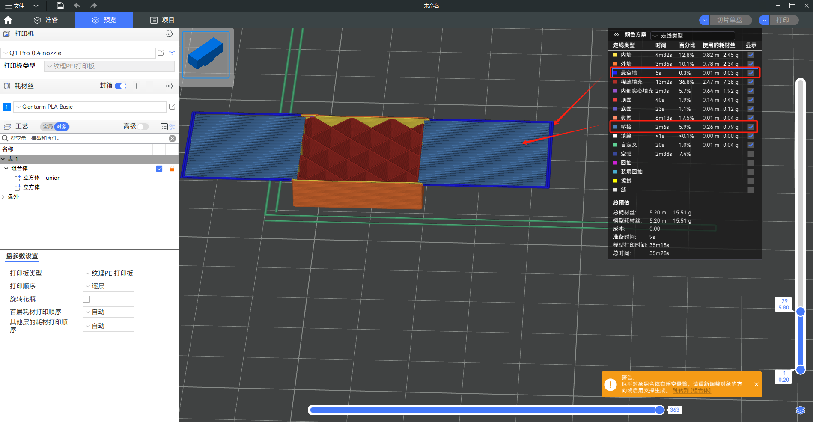Open the 走线类型 color scheme dropdown
Image resolution: width=813 pixels, height=422 pixels.
click(692, 36)
